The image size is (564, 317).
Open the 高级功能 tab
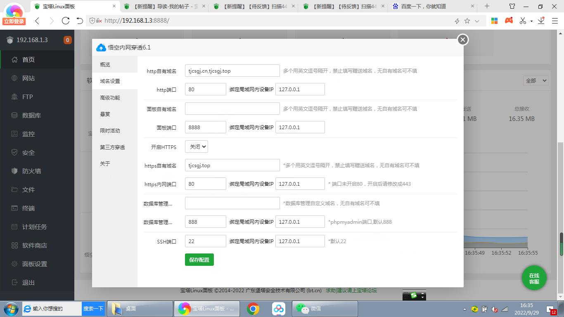(x=115, y=97)
